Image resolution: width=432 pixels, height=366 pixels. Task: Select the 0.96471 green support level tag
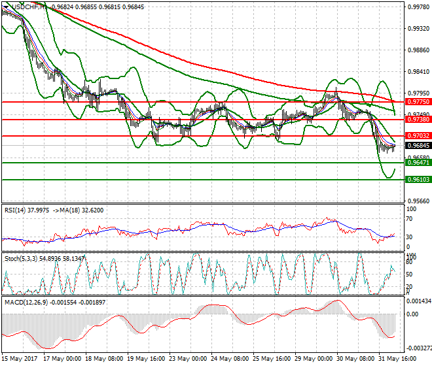coord(413,162)
